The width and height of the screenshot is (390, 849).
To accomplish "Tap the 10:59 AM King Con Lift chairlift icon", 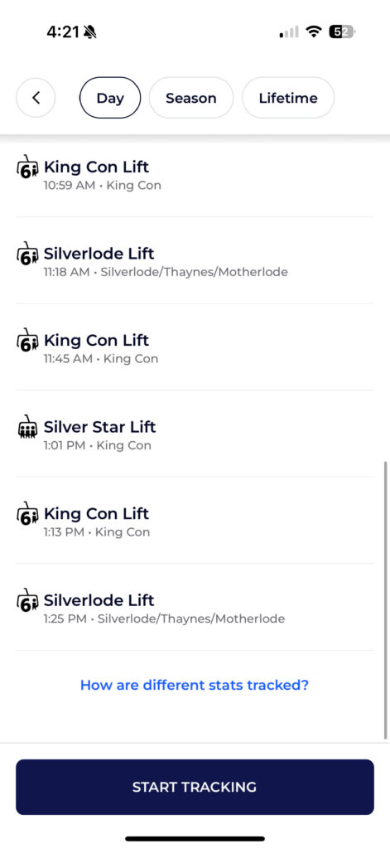I will pyautogui.click(x=27, y=166).
